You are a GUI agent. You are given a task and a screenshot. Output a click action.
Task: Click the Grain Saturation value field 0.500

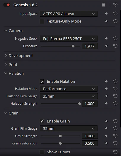[x=90, y=143]
